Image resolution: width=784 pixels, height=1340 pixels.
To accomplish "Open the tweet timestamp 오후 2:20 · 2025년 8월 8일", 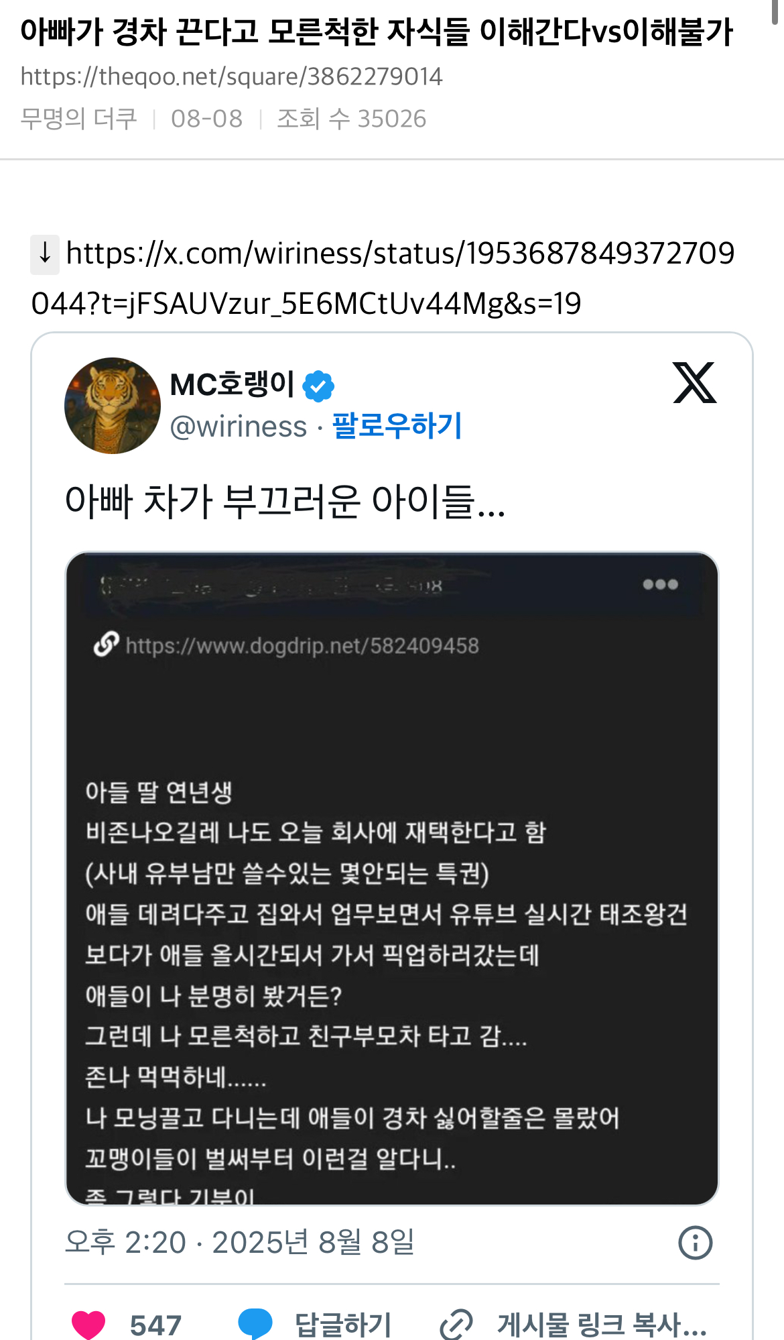I will coord(240,1242).
